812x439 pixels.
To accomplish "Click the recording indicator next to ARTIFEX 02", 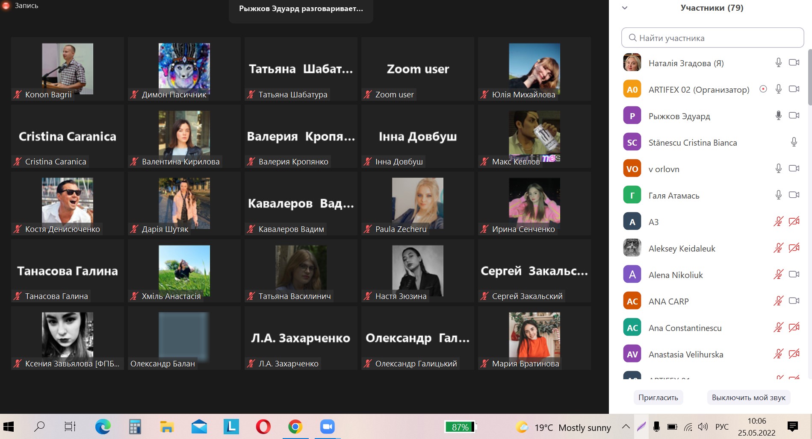I will point(763,89).
